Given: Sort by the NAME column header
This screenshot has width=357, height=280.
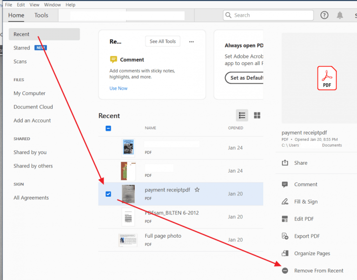Looking at the screenshot, I should tap(150, 128).
